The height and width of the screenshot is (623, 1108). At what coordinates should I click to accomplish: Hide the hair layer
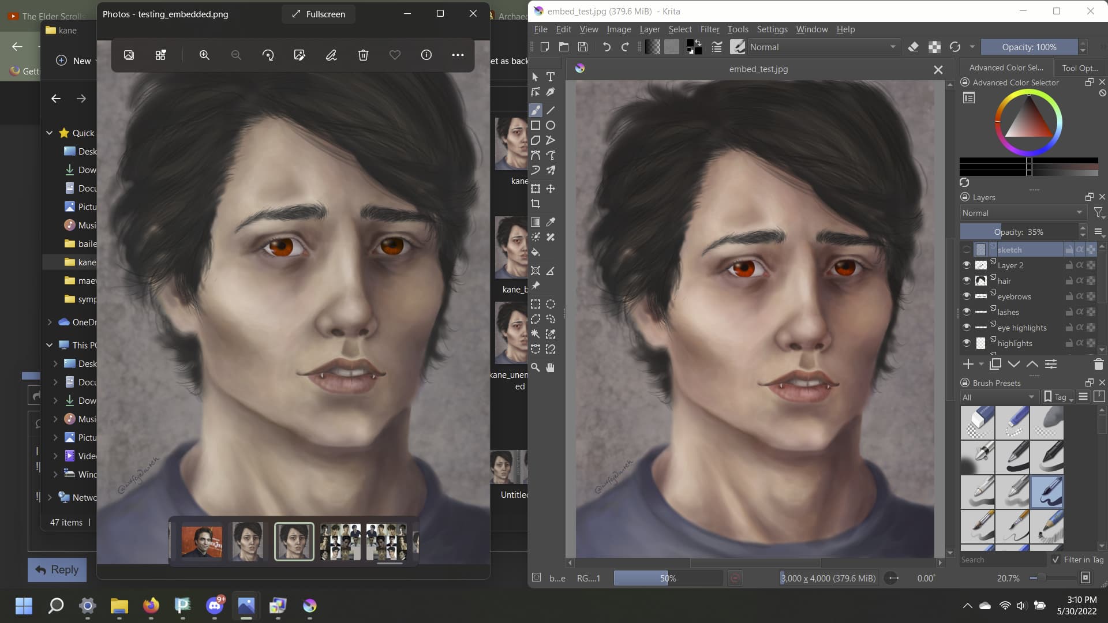click(967, 281)
